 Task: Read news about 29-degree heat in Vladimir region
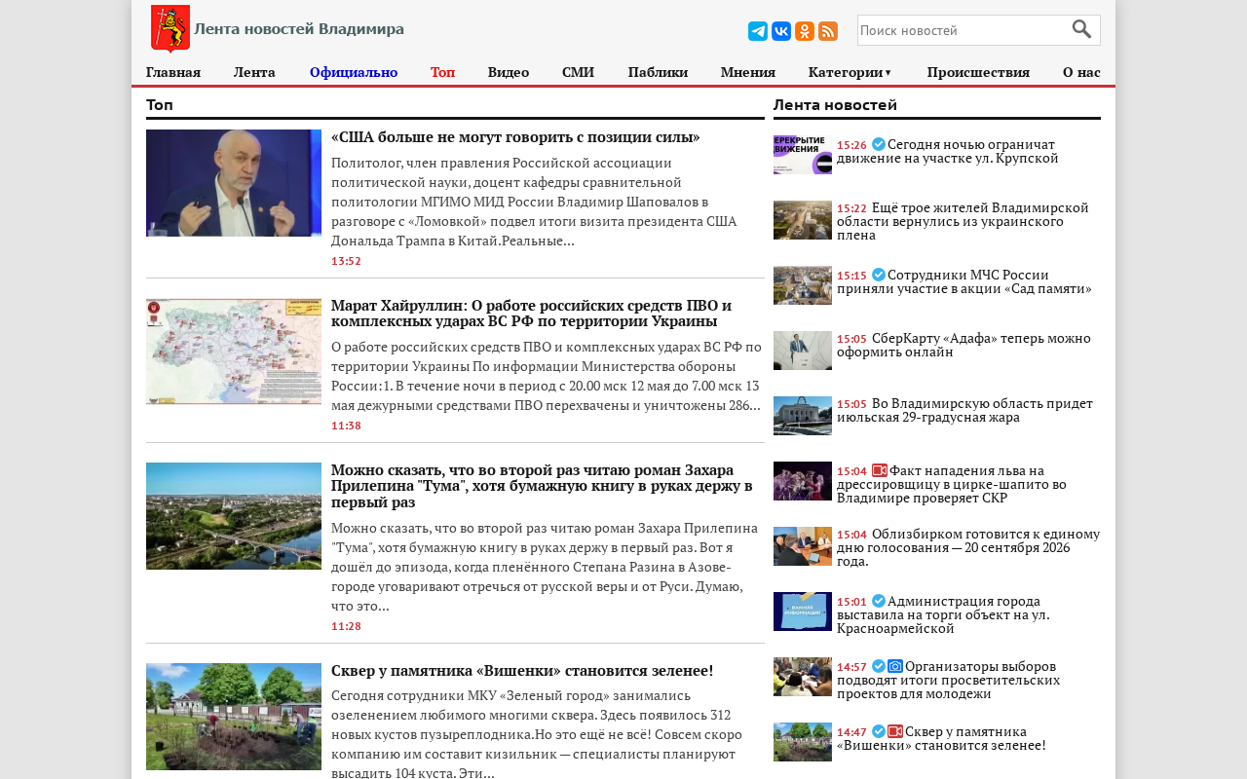[x=982, y=410]
